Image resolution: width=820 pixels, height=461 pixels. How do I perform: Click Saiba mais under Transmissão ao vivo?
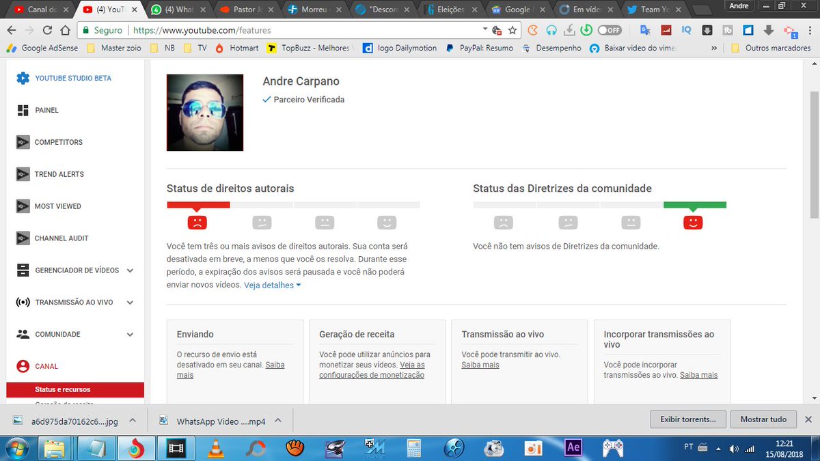click(480, 365)
